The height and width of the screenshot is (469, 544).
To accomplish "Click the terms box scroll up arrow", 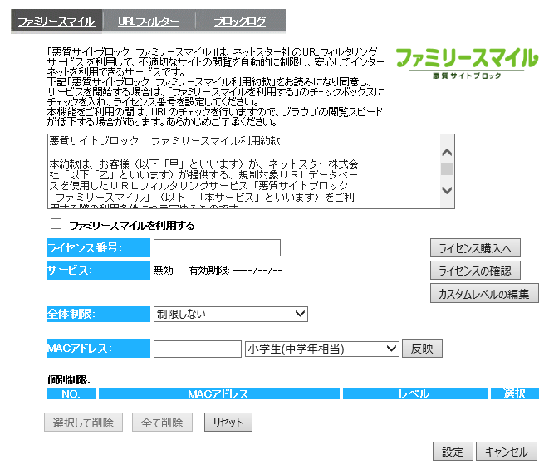I will 447,153.
